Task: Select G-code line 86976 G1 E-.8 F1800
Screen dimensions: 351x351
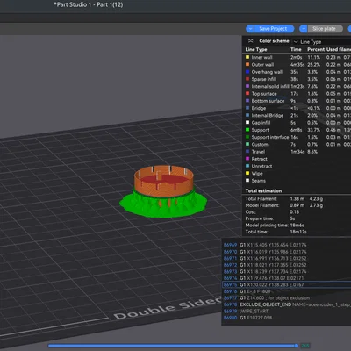Action: click(287, 291)
